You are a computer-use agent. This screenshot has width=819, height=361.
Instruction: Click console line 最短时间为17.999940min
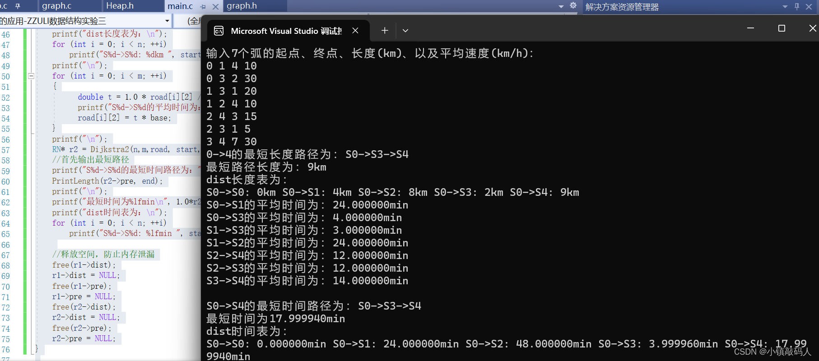276,319
